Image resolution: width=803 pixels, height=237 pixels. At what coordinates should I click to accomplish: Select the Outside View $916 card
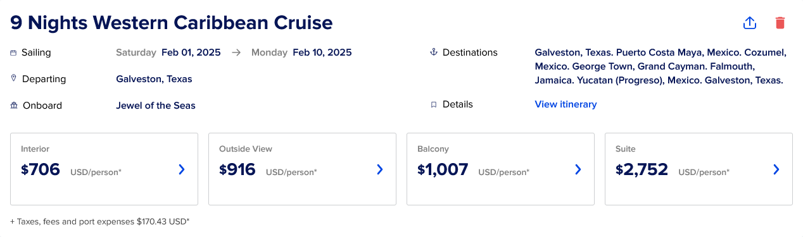pyautogui.click(x=303, y=169)
